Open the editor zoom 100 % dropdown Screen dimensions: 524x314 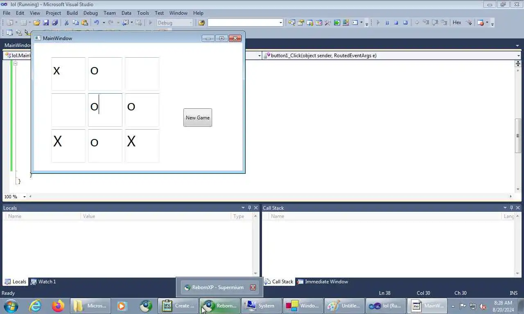point(24,197)
